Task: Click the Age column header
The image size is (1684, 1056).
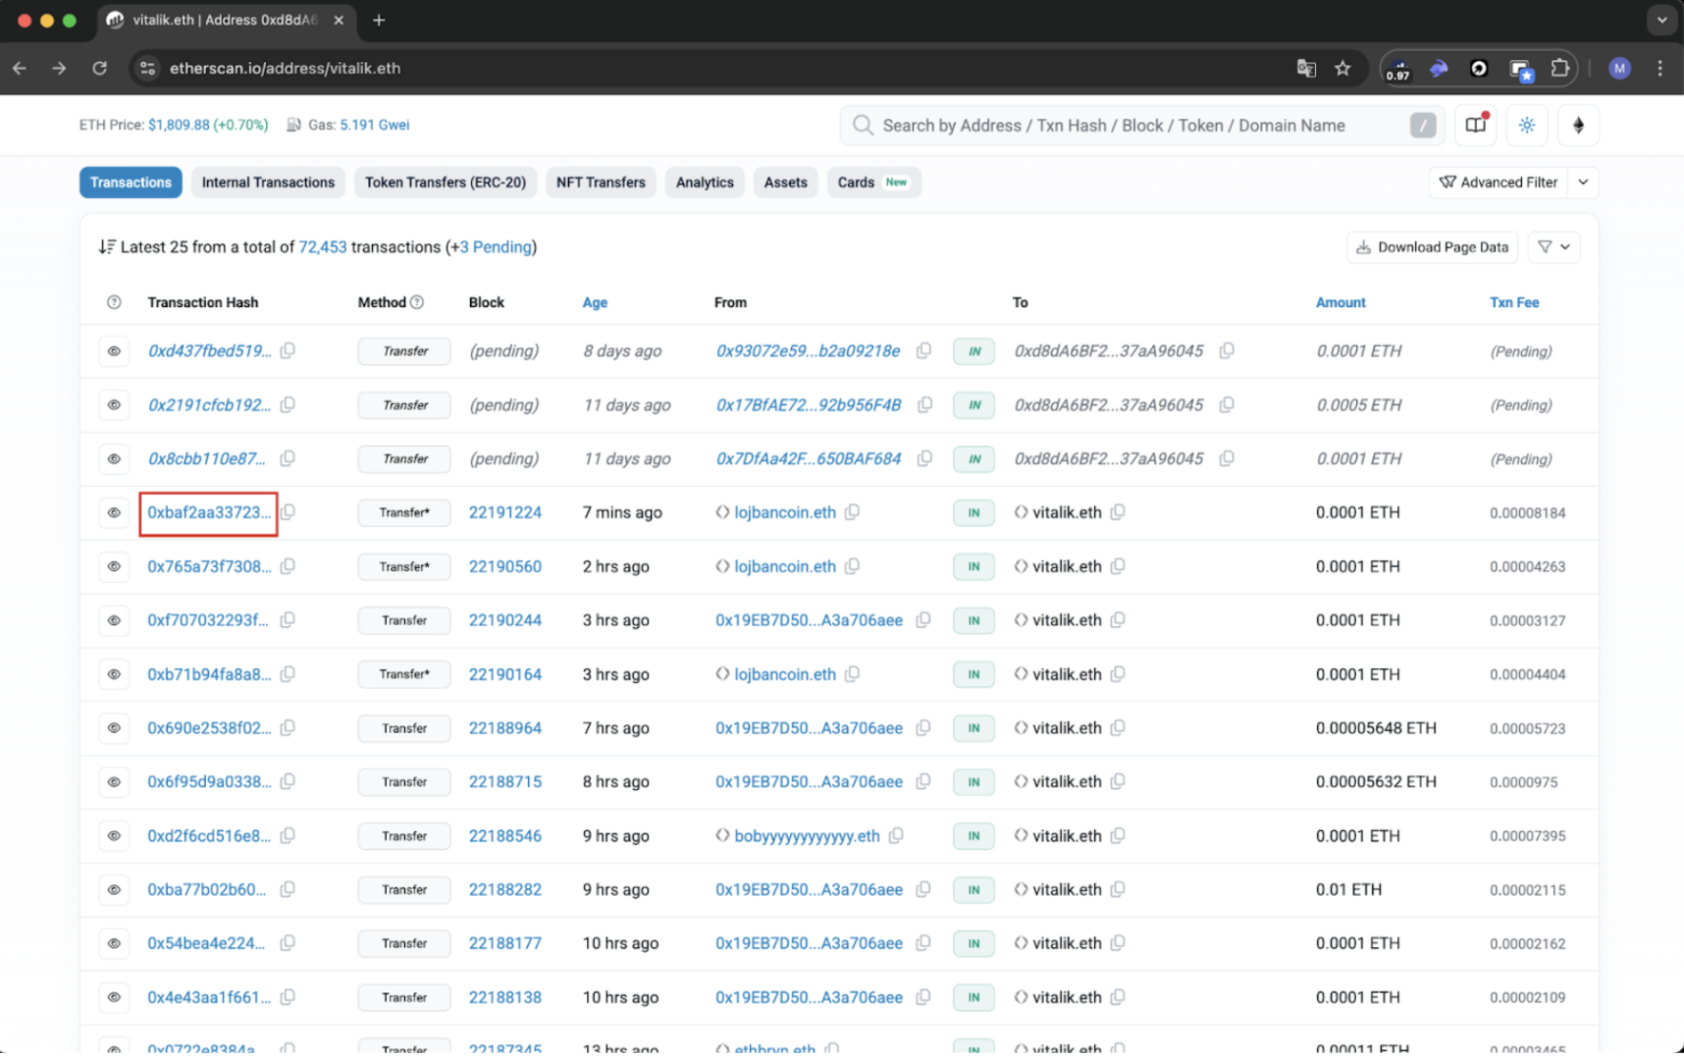Action: [595, 302]
